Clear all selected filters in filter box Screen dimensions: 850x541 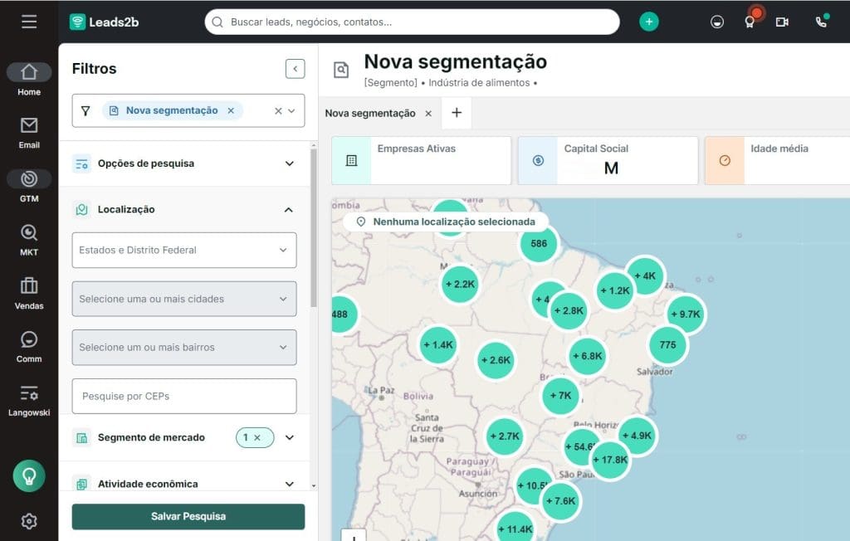click(278, 110)
